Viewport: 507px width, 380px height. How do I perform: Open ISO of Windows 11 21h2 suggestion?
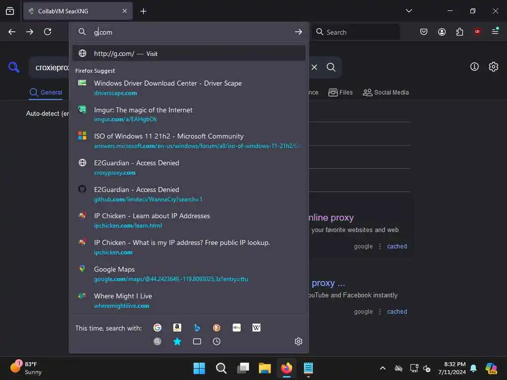coord(189,141)
